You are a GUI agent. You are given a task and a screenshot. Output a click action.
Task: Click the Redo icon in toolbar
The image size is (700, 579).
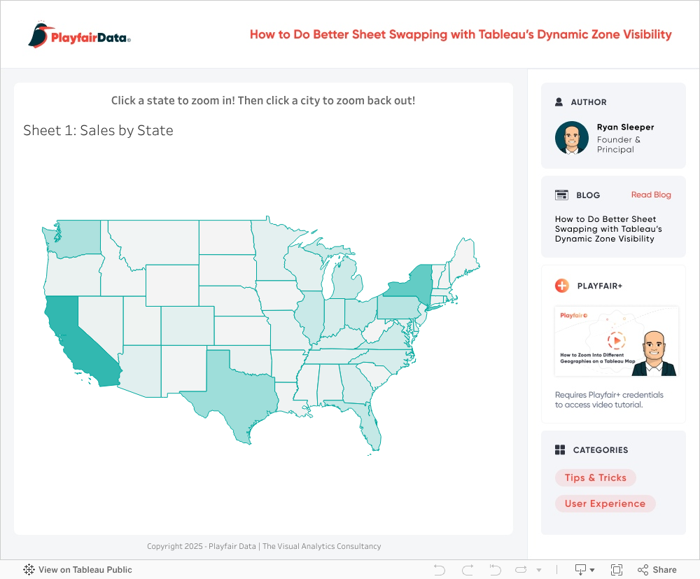(x=468, y=570)
